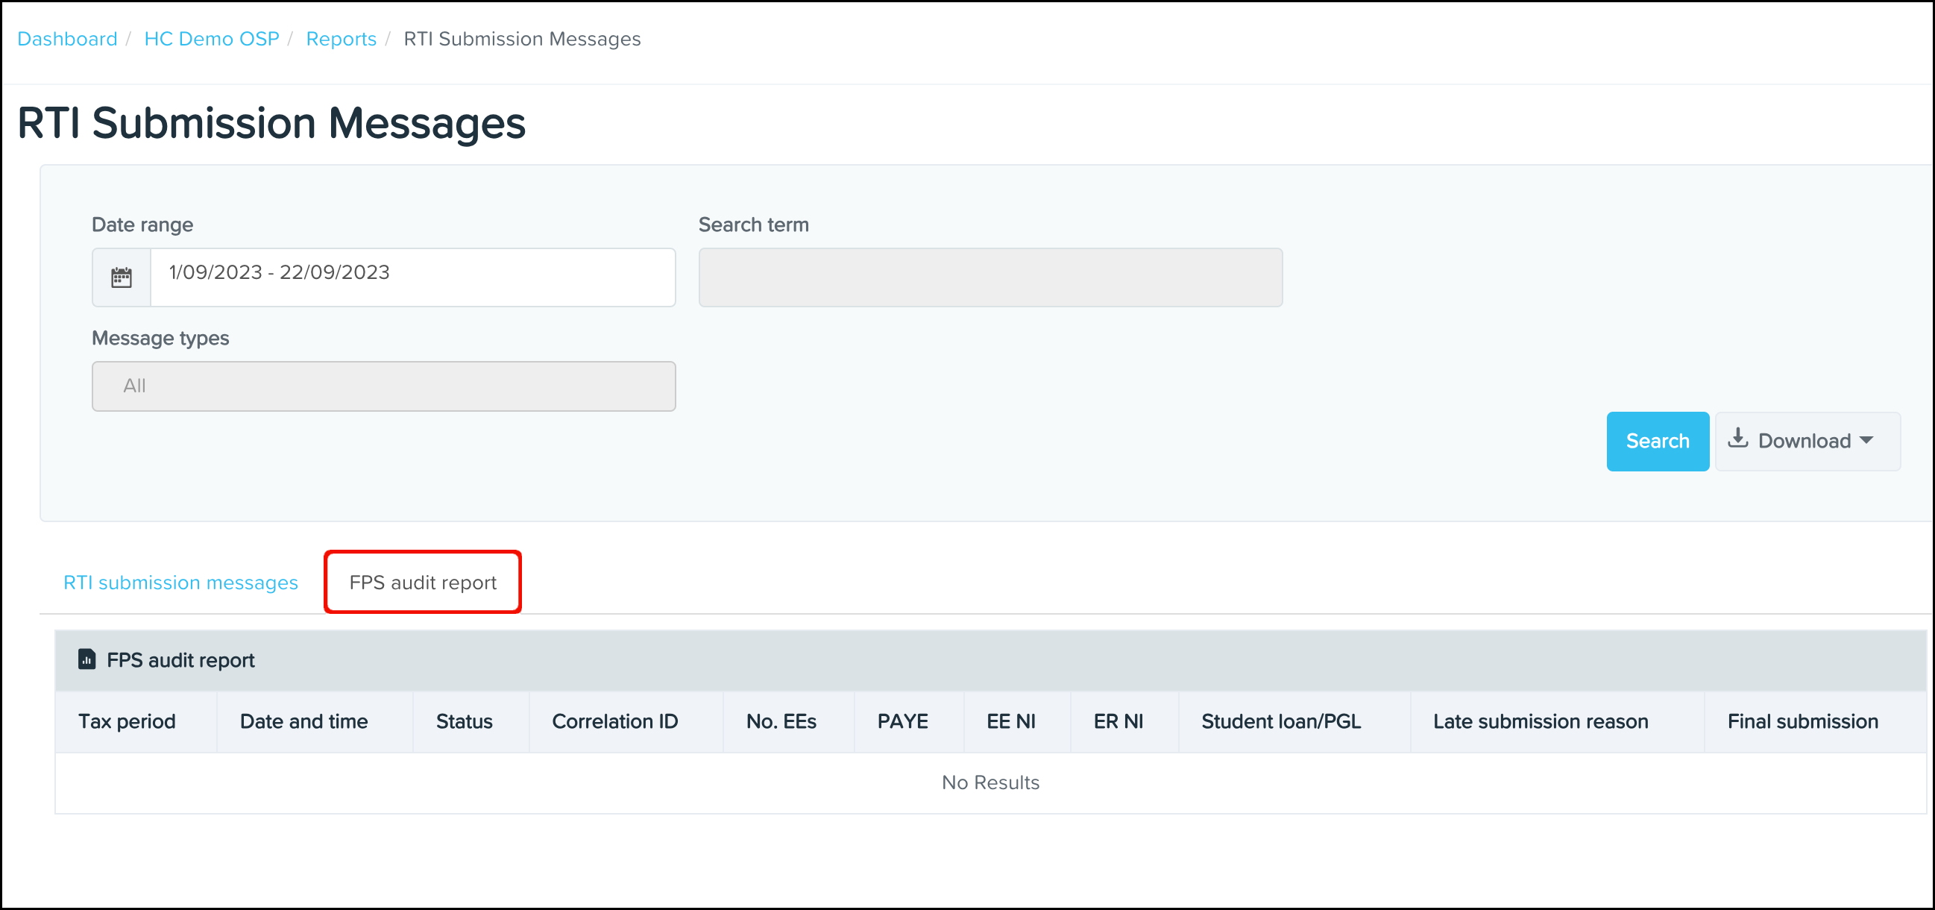
Task: Click the calendar icon in the date range field
Action: (x=120, y=277)
